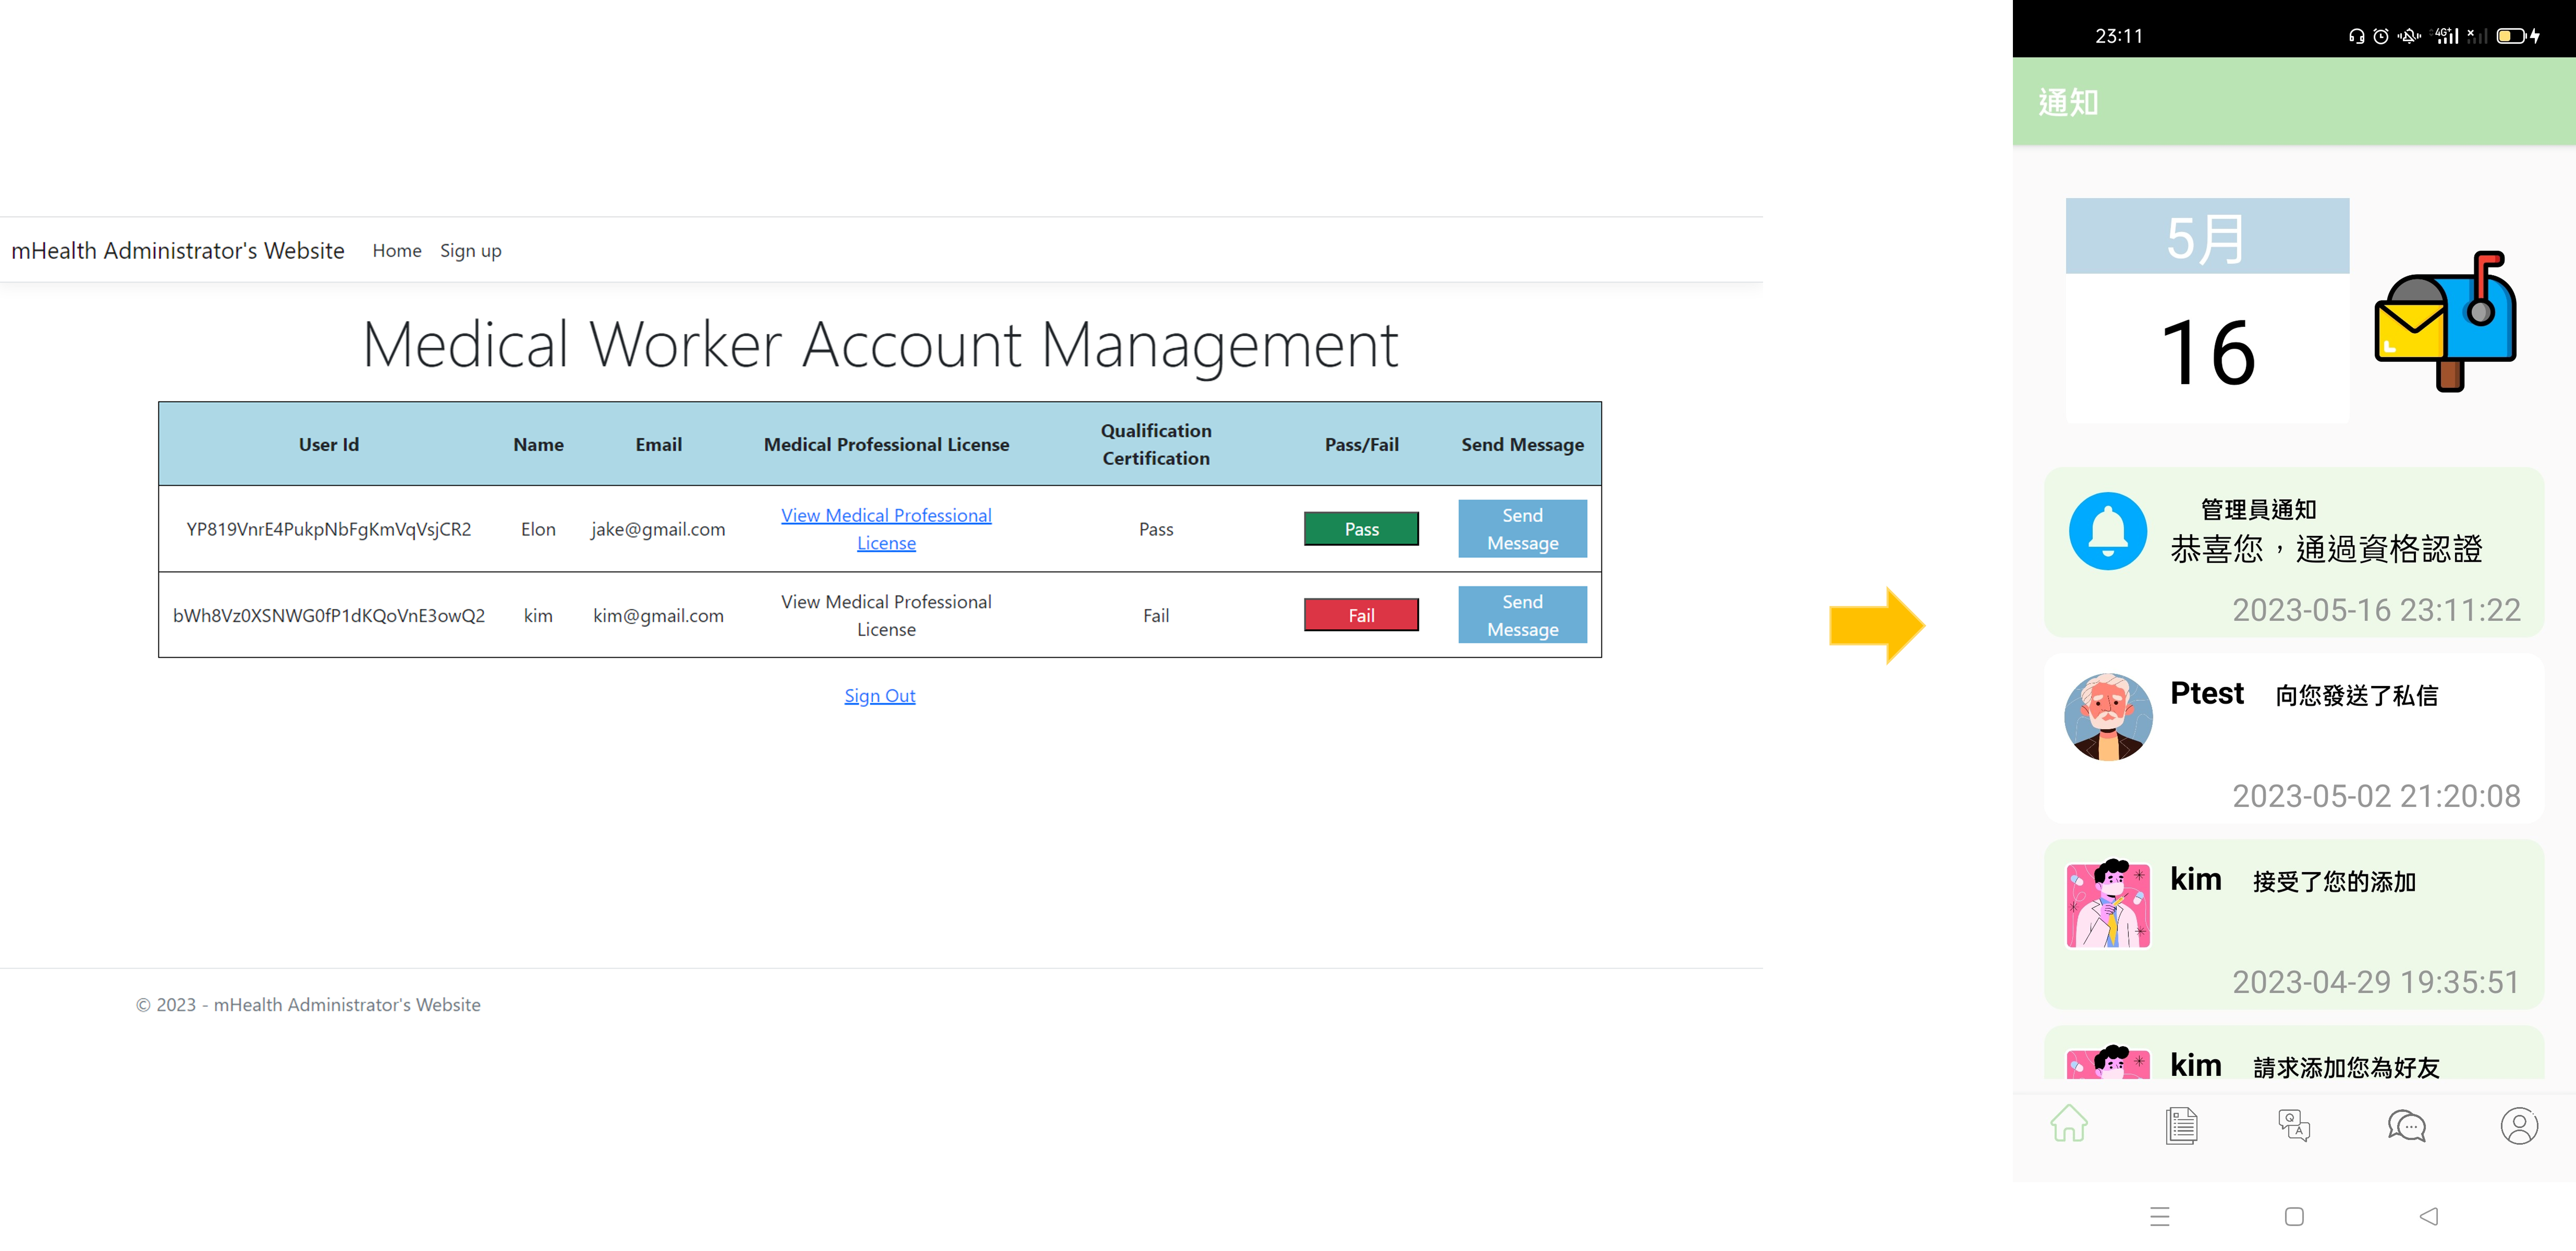Click the bell notification icon

(2108, 529)
